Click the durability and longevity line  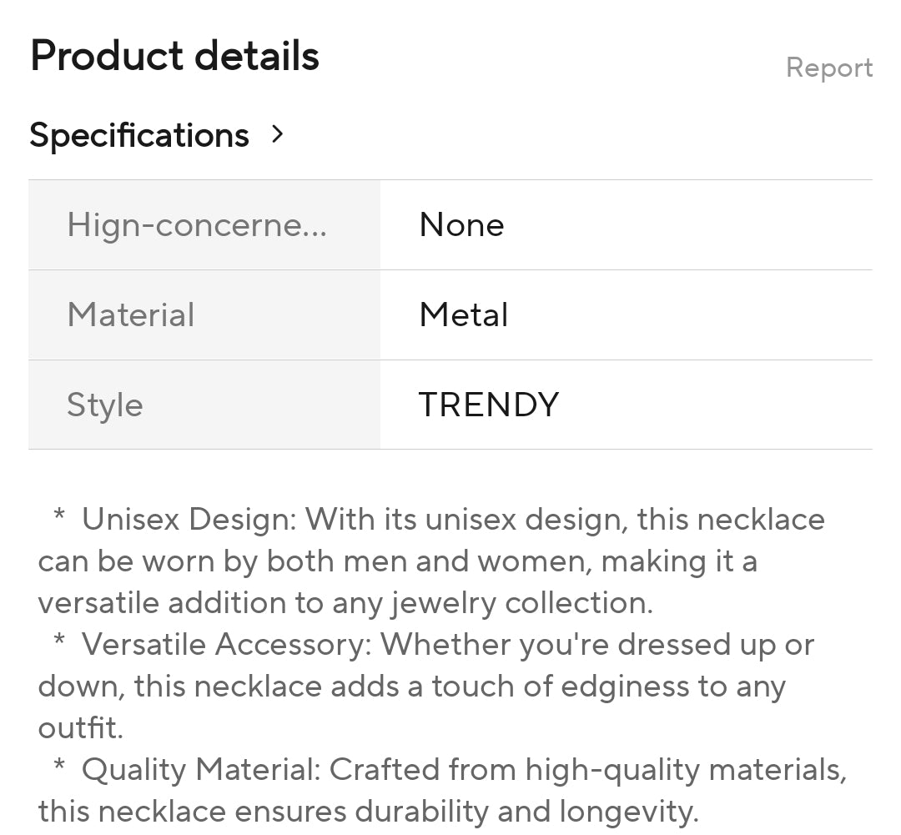[369, 812]
